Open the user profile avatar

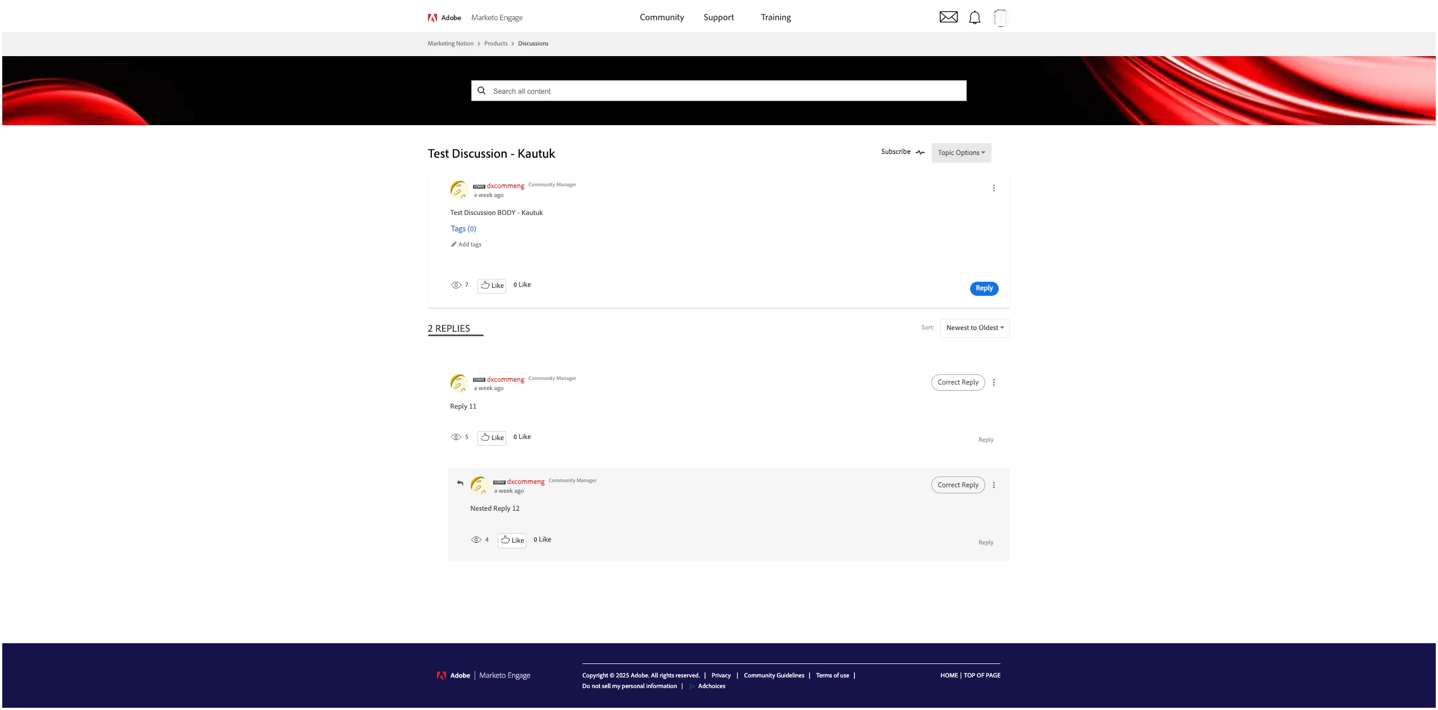1000,18
